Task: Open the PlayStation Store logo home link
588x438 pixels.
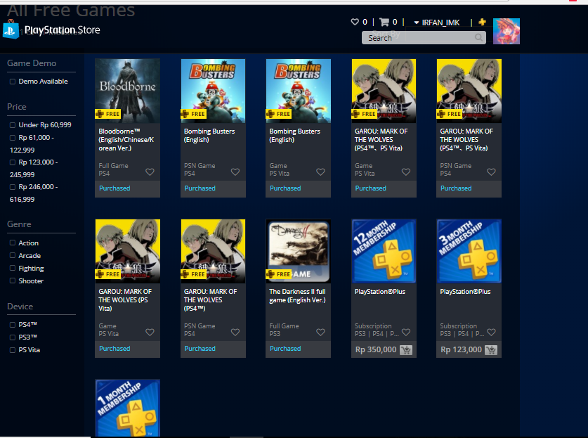Action: click(51, 30)
